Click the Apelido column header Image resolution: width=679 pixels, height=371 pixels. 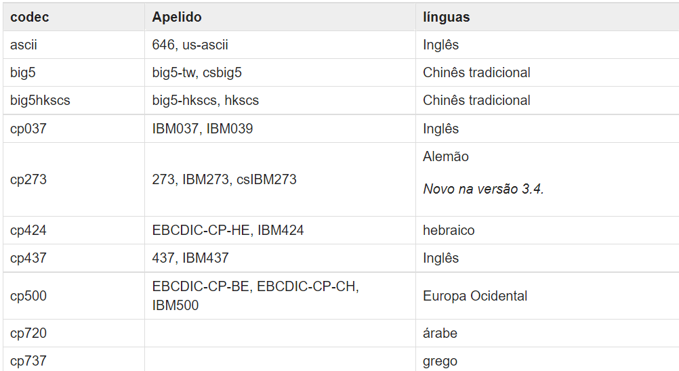(280, 17)
